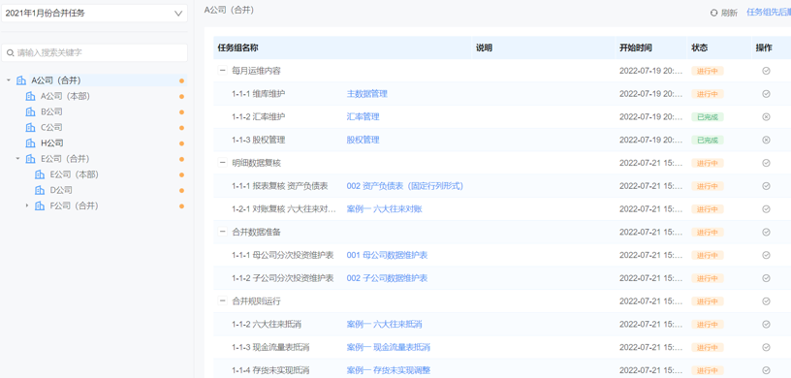The image size is (791, 378).
Task: Click the check icon in 母公司分次投资维护表 row
Action: [766, 255]
